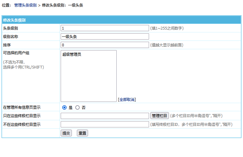Image resolution: width=243 pixels, height=157 pixels.
Task: Click the 在管理所有信息页显示 row label
Action: 22,107
